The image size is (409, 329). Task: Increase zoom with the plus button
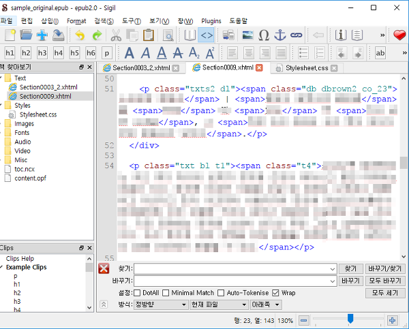[x=392, y=320]
